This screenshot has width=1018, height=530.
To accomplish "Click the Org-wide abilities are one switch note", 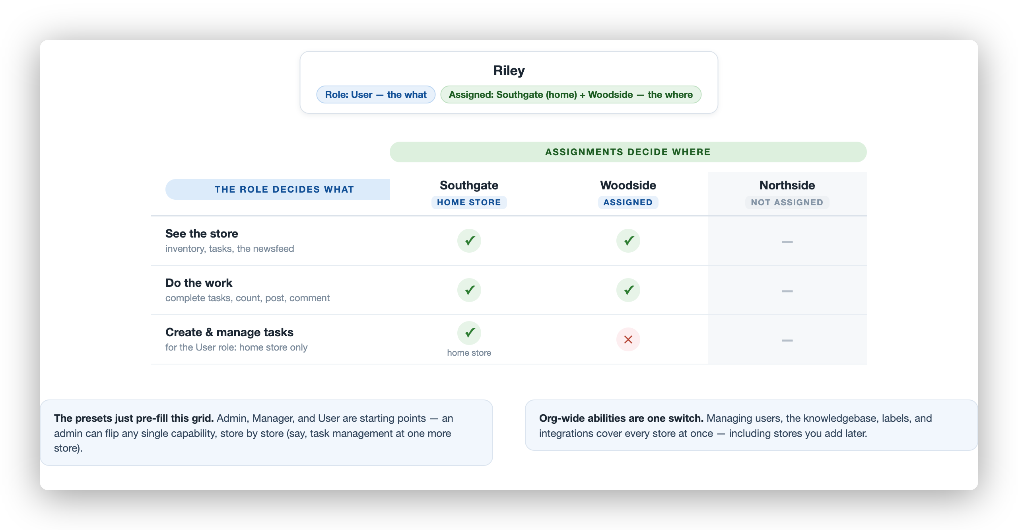I will tap(752, 425).
